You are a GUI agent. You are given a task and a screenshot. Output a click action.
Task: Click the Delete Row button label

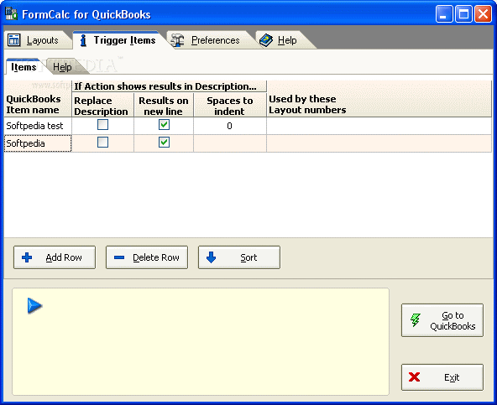[156, 257]
